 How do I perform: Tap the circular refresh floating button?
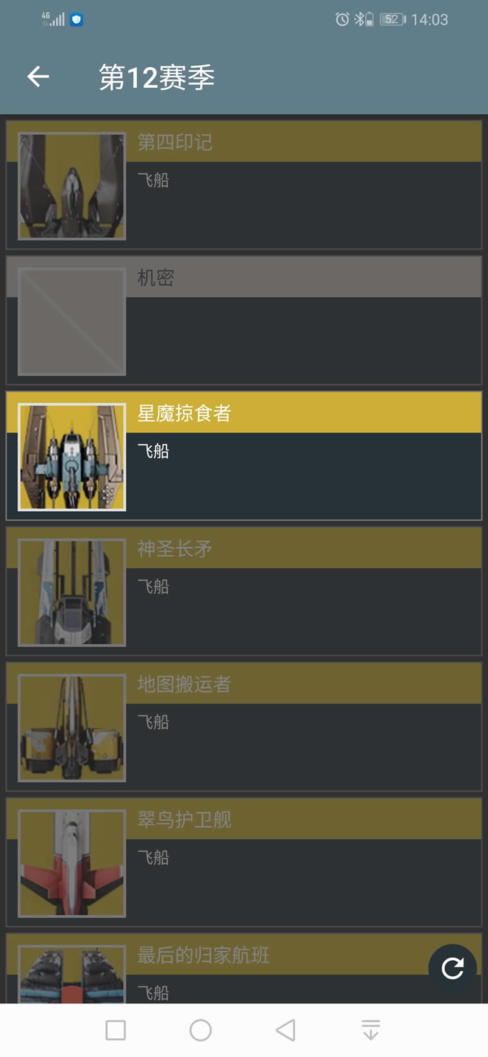pyautogui.click(x=452, y=968)
